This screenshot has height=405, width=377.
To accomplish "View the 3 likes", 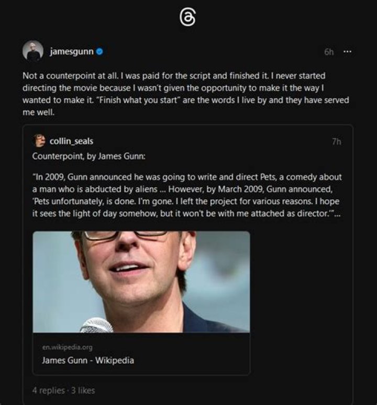I will tap(83, 390).
